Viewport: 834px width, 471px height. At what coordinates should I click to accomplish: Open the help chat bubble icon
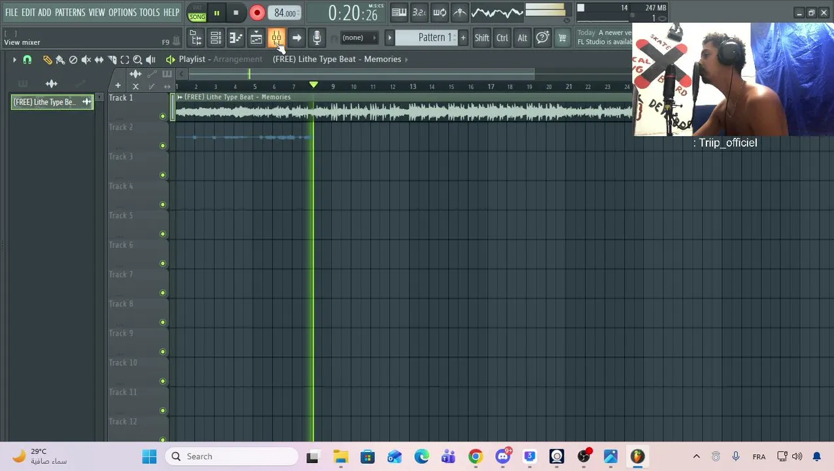click(x=542, y=38)
